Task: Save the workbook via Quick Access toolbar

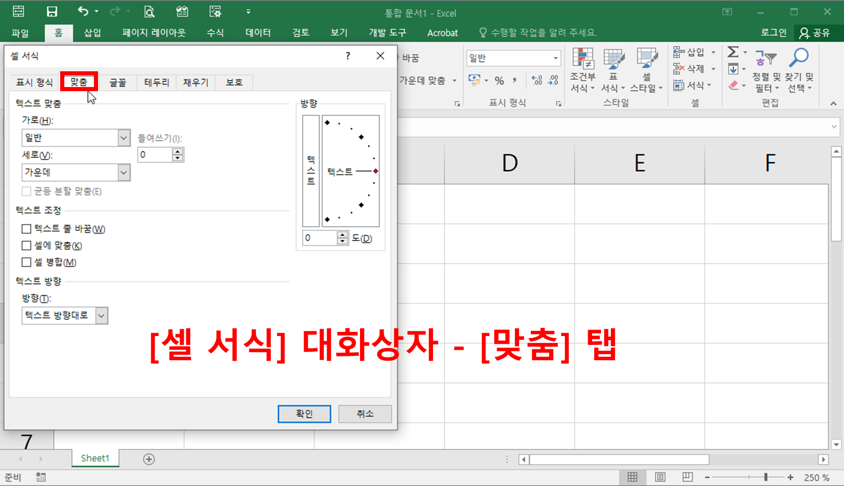Action: 52,11
